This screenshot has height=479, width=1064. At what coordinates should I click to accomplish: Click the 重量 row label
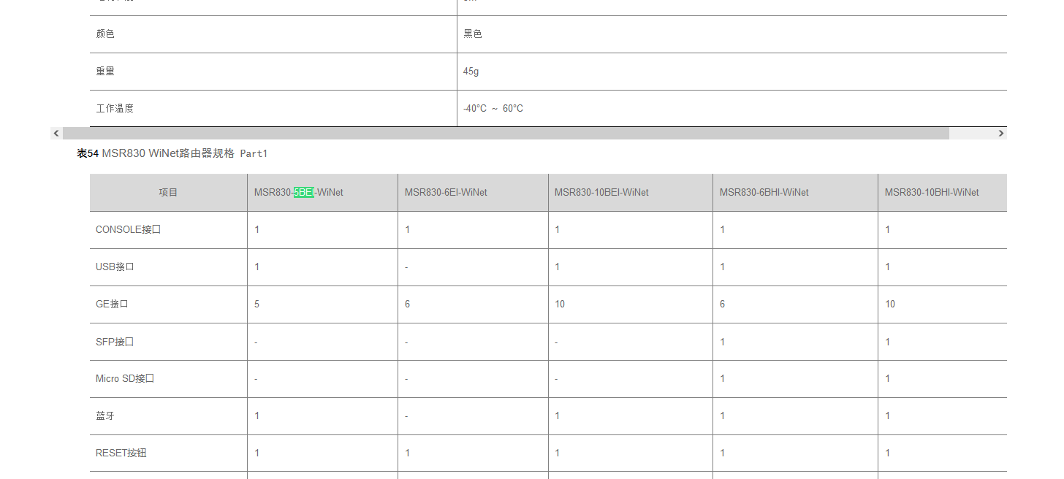point(105,72)
